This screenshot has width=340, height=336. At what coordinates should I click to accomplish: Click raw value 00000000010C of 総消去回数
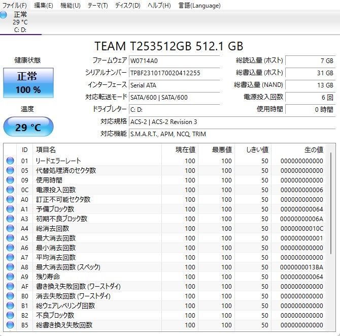[301, 228]
